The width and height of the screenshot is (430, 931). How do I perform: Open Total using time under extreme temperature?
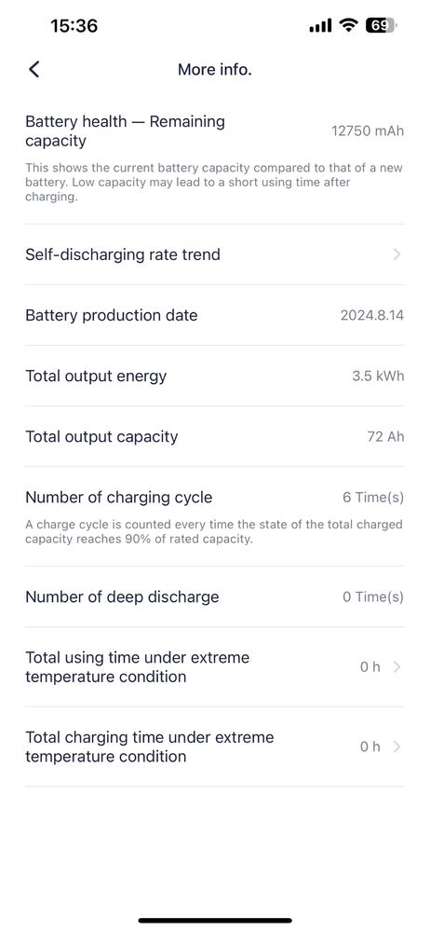point(215,666)
